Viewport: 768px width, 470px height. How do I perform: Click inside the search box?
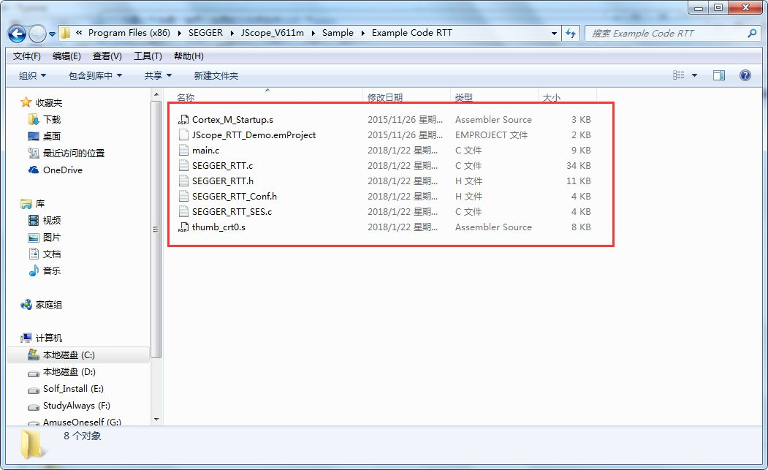tap(658, 33)
